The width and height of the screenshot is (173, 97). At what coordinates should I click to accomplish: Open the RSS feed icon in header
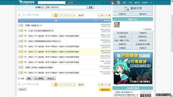[x=108, y=3]
